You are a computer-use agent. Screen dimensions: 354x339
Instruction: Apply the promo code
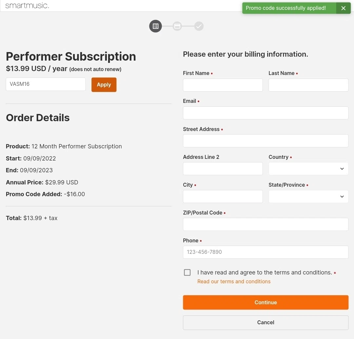[x=104, y=85]
